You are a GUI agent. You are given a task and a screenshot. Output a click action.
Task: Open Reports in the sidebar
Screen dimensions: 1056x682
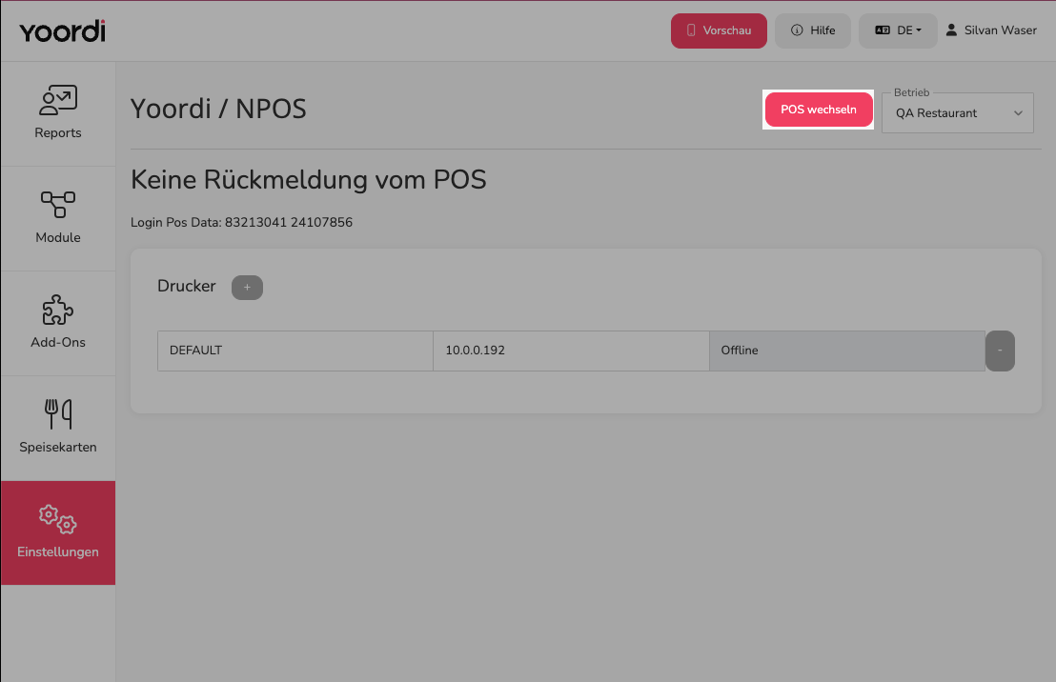point(58,113)
